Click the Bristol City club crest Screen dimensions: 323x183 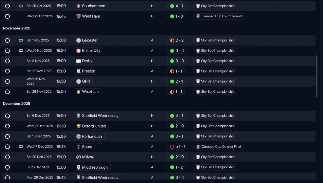pos(78,51)
